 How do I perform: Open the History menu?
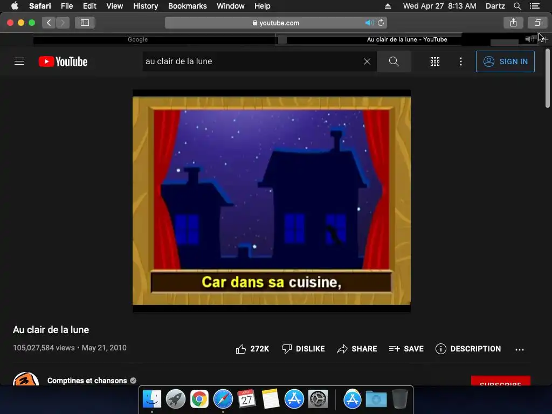pos(146,6)
